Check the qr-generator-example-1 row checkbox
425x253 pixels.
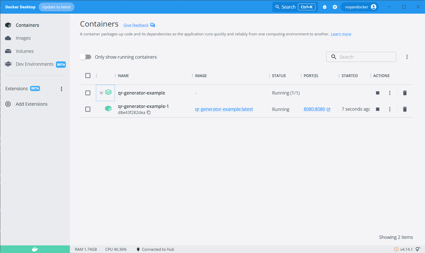point(88,109)
